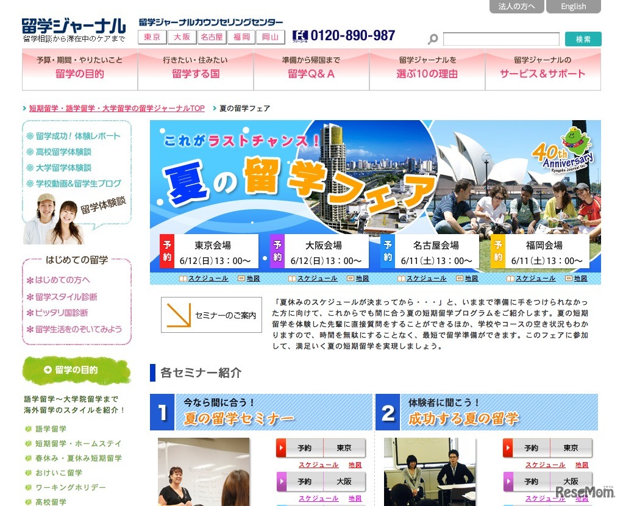Select the 名古屋 office tab
Image resolution: width=623 pixels, height=506 pixels.
point(212,37)
